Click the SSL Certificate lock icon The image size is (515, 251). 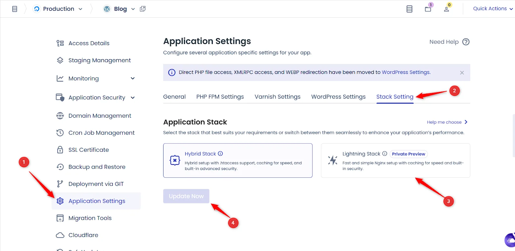[60, 150]
